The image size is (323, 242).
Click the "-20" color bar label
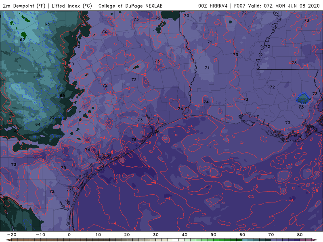pyautogui.click(x=12, y=235)
